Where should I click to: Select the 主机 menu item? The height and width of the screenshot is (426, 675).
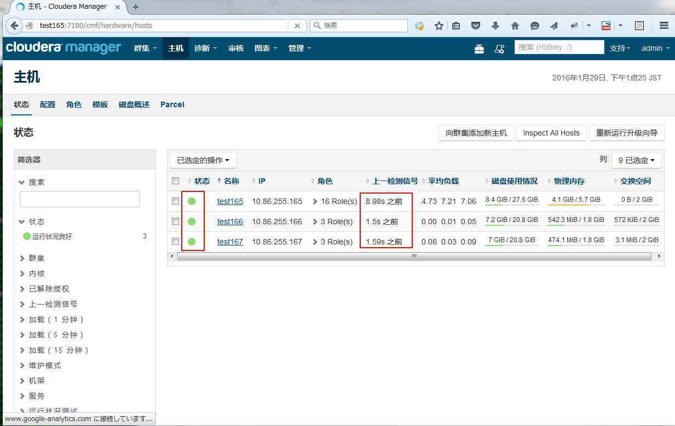pyautogui.click(x=176, y=48)
